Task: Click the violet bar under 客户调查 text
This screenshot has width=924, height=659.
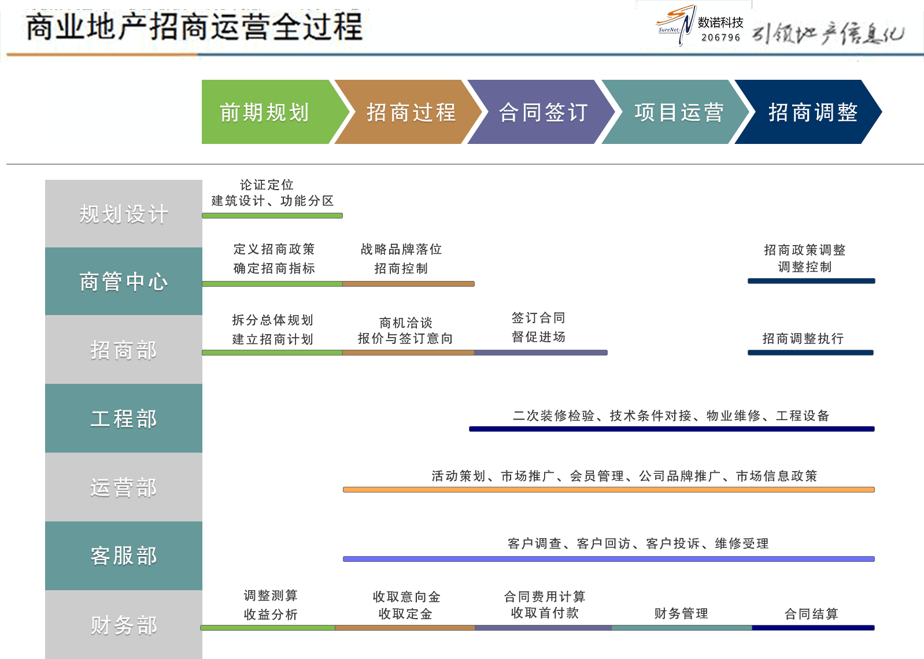Action: point(608,559)
